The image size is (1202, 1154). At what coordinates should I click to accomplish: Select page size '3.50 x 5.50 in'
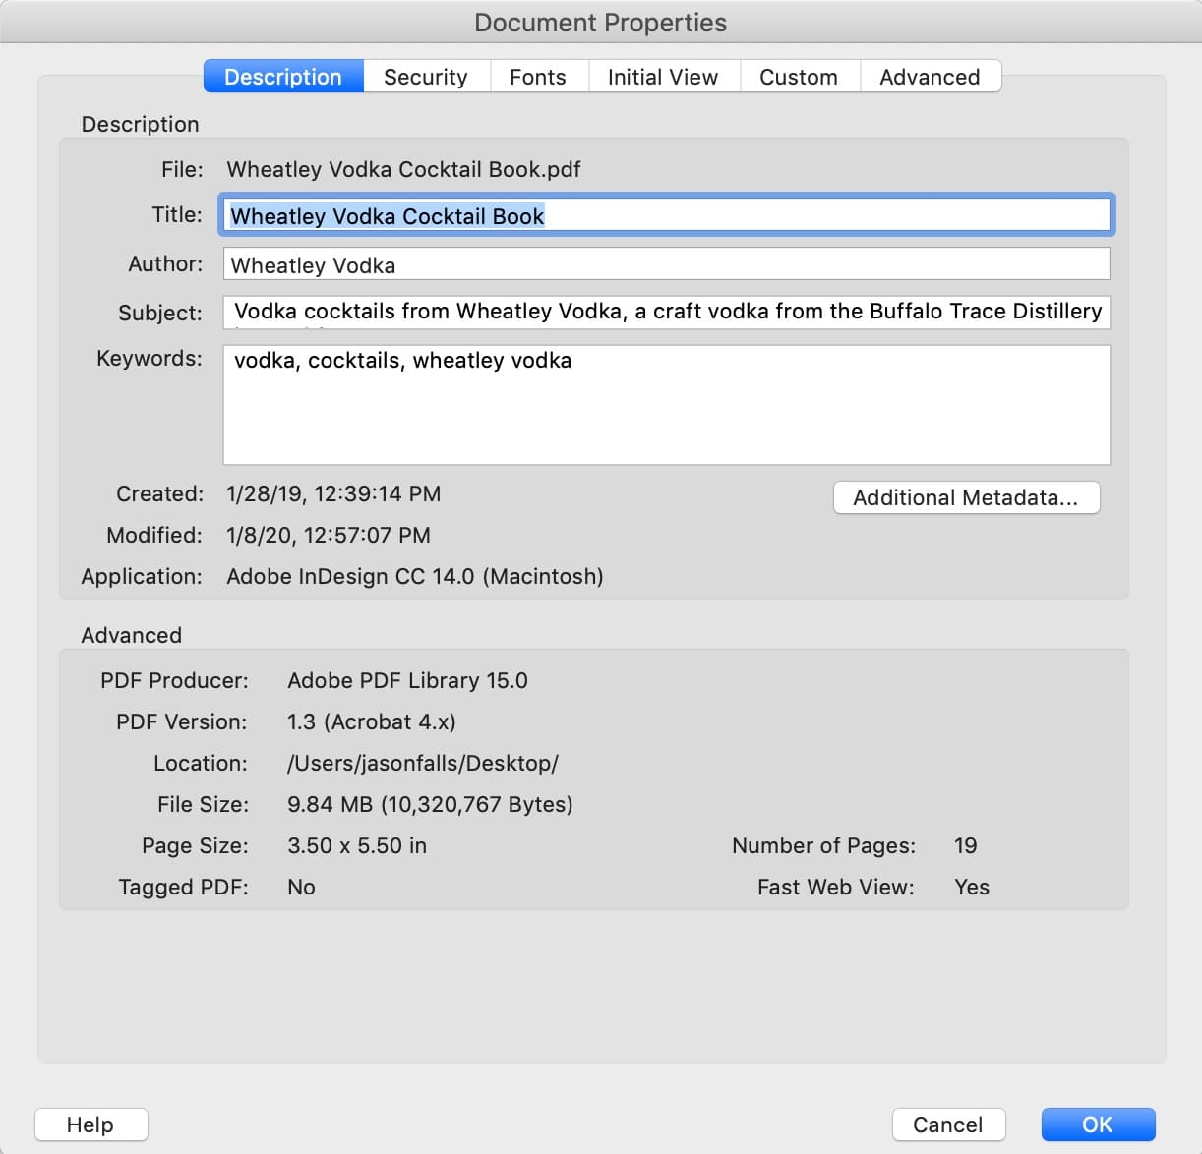(x=357, y=845)
